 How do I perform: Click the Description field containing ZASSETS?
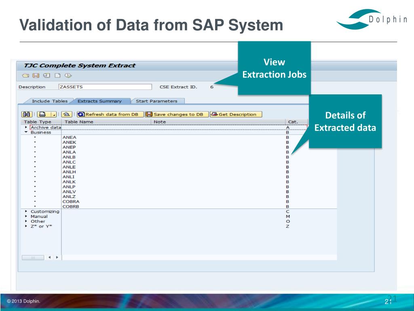tap(105, 87)
